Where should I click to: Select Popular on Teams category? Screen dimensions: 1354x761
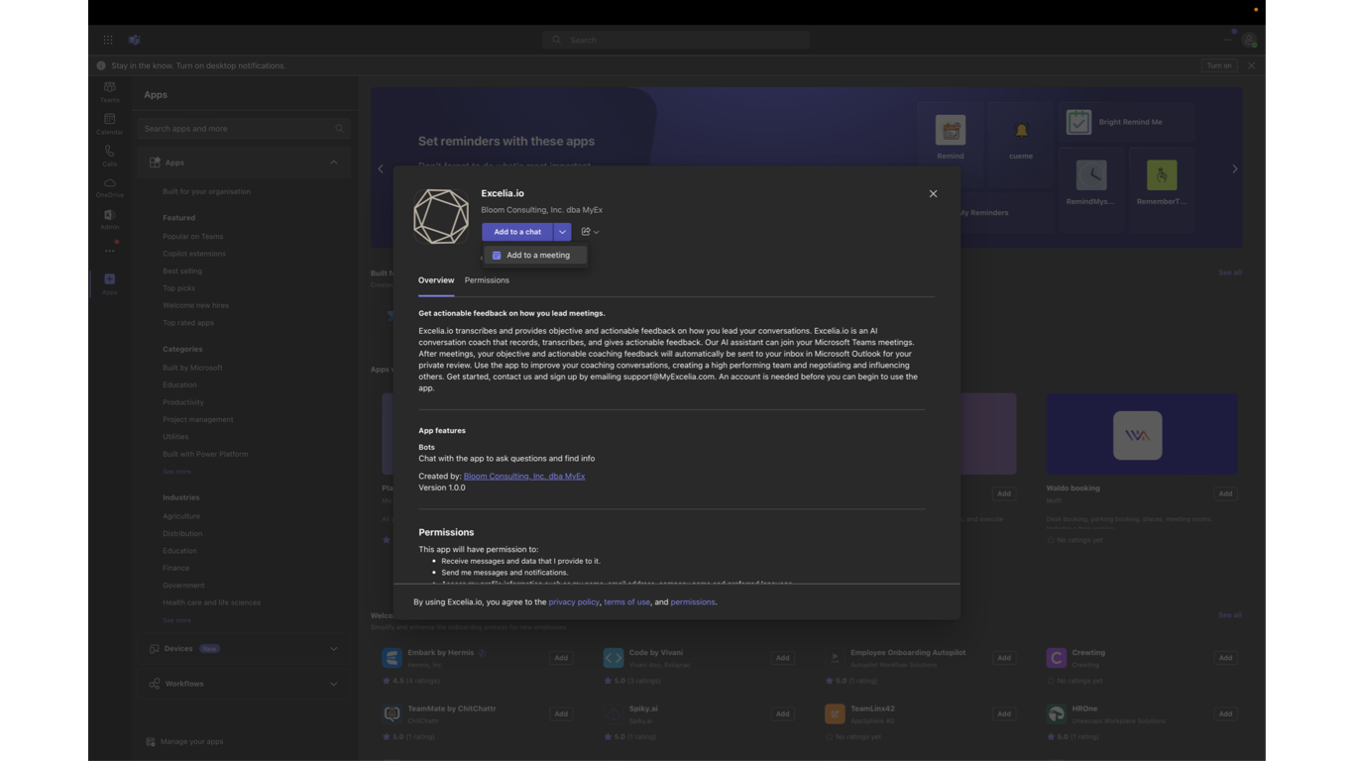click(193, 237)
